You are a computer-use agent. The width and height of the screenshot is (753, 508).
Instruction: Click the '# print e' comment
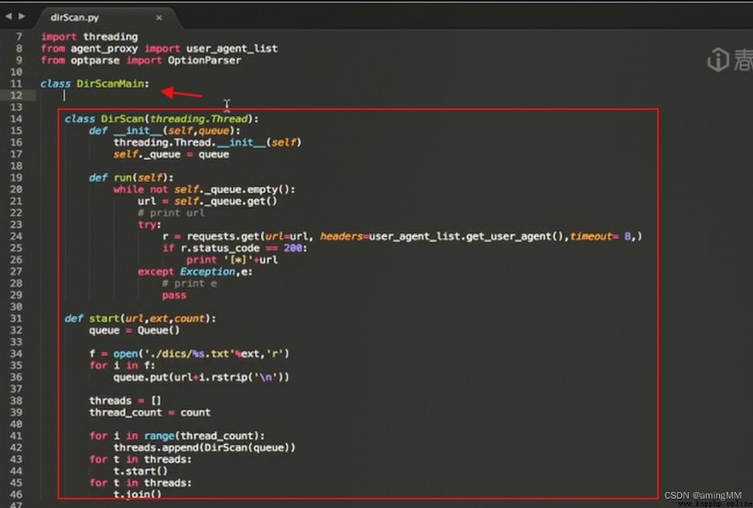[x=189, y=283]
